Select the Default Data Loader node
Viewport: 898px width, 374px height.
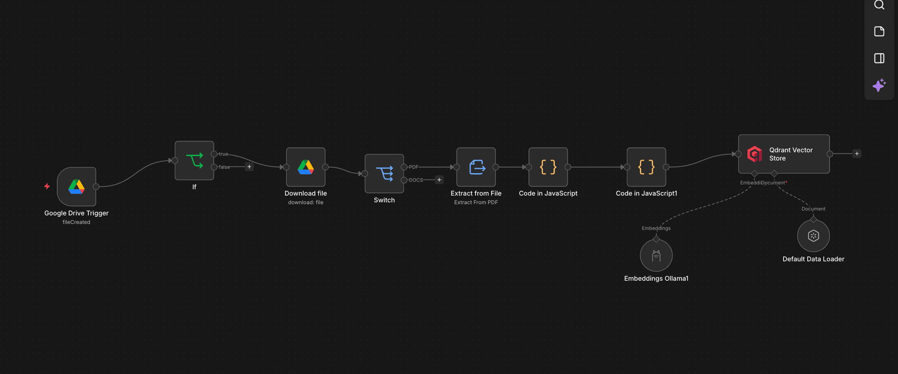814,236
